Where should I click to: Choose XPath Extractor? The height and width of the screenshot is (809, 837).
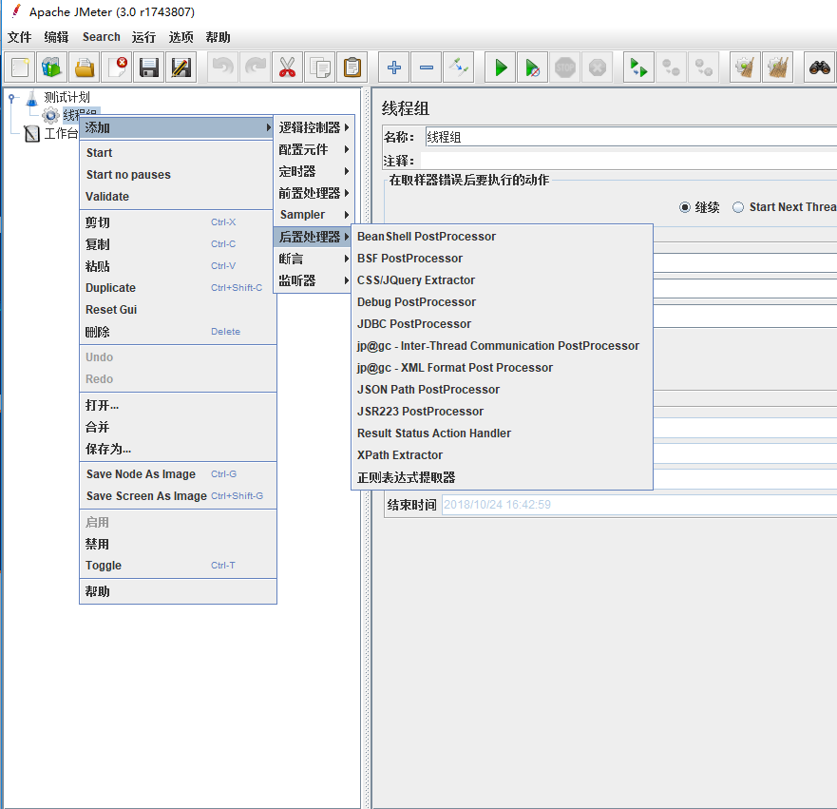(x=502, y=455)
